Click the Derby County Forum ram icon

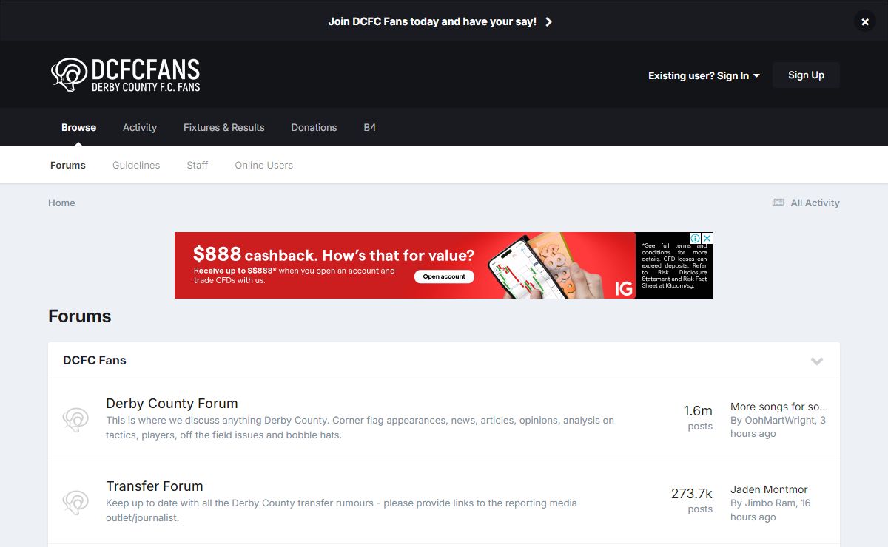coord(75,420)
